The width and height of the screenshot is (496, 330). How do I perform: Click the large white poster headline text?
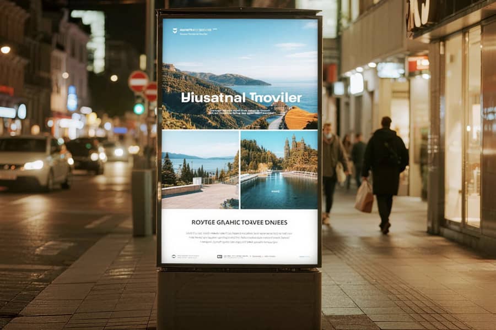pos(242,97)
